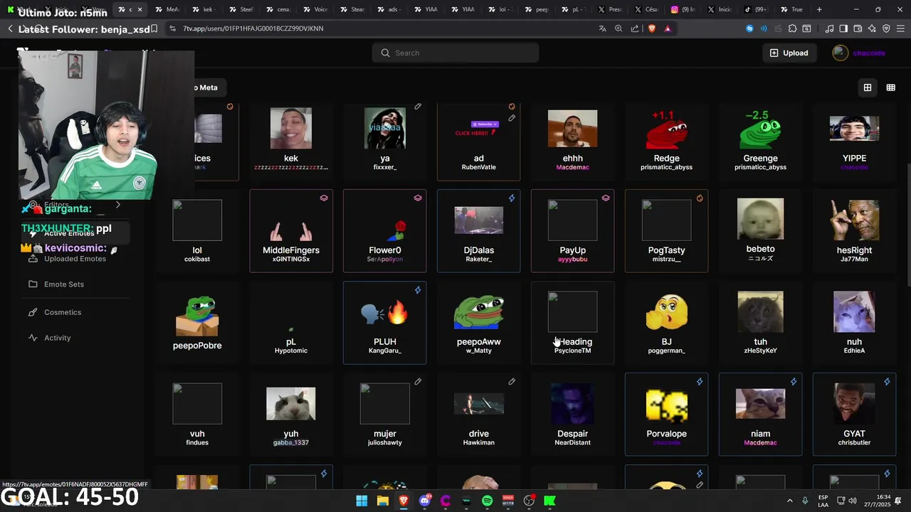Click the bebeto emote name
Viewport: 911px width, 512px height.
760,249
